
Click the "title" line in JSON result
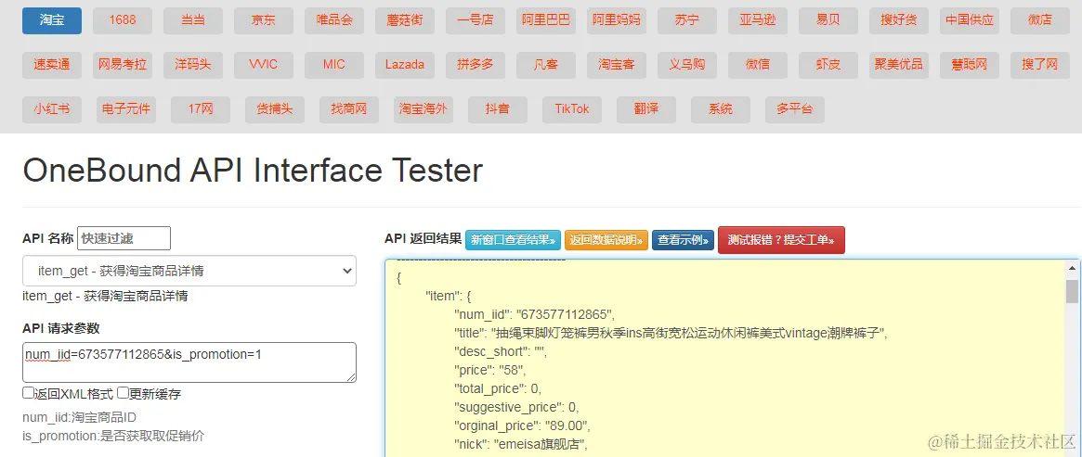click(x=670, y=333)
